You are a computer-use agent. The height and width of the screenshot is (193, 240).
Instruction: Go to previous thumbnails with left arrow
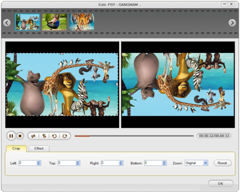(x=7, y=23)
